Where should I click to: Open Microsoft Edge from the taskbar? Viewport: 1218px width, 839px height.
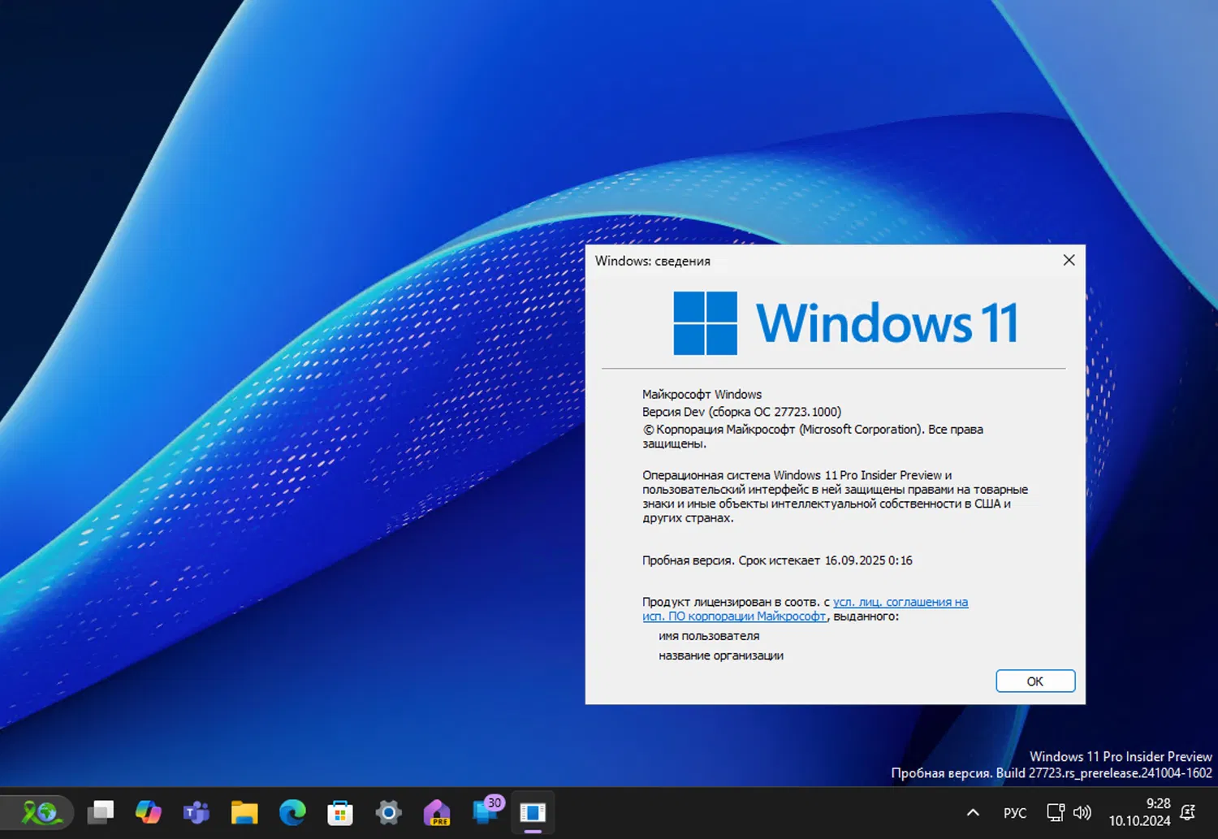point(292,812)
